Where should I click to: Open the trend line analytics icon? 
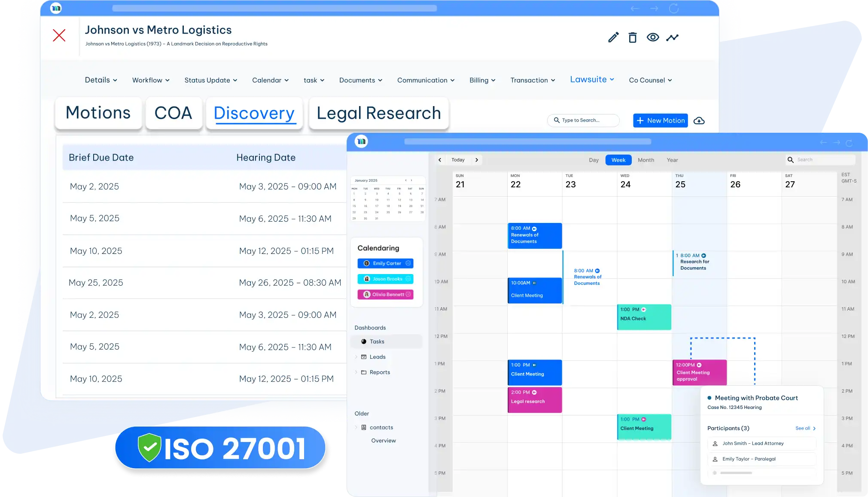tap(673, 37)
